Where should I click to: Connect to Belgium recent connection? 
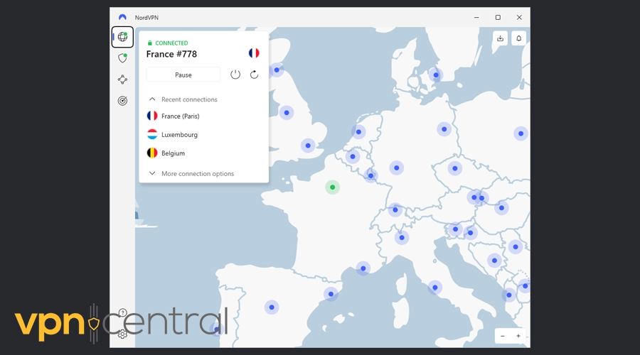tap(166, 153)
